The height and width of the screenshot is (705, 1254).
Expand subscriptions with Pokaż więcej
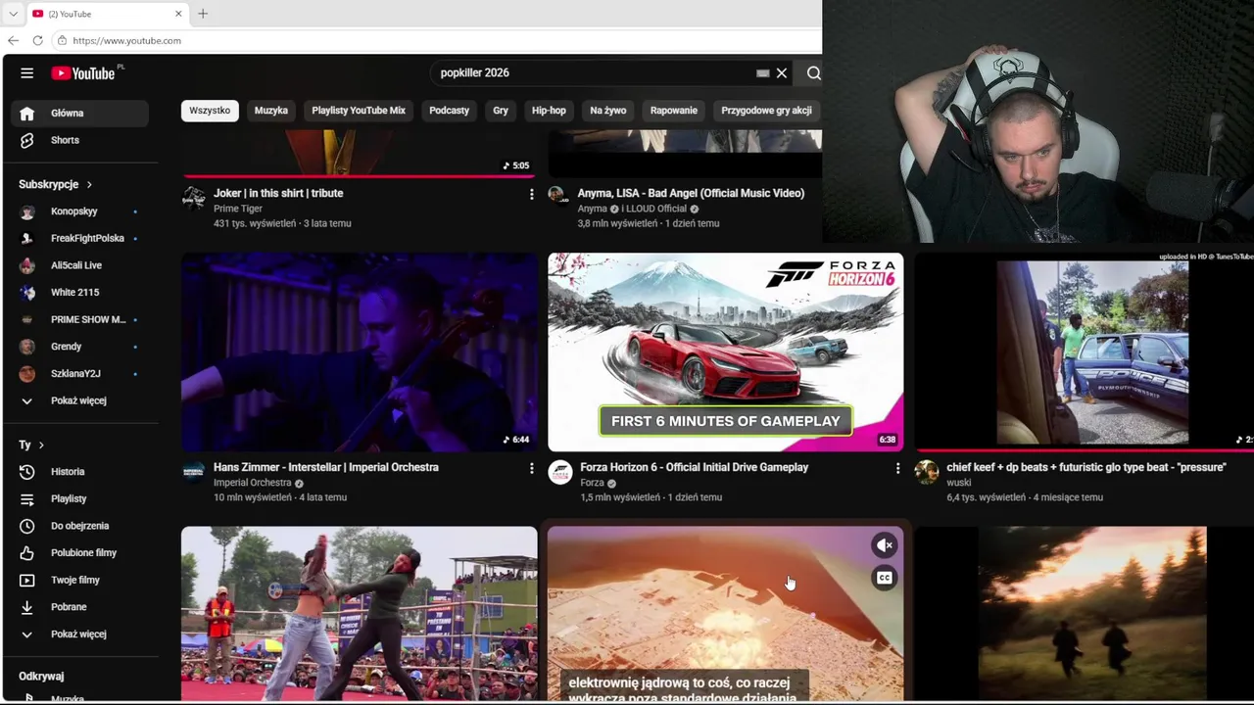[80, 400]
